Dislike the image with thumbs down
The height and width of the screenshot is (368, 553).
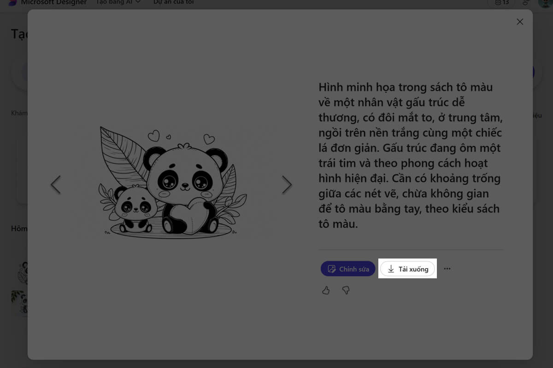click(346, 290)
